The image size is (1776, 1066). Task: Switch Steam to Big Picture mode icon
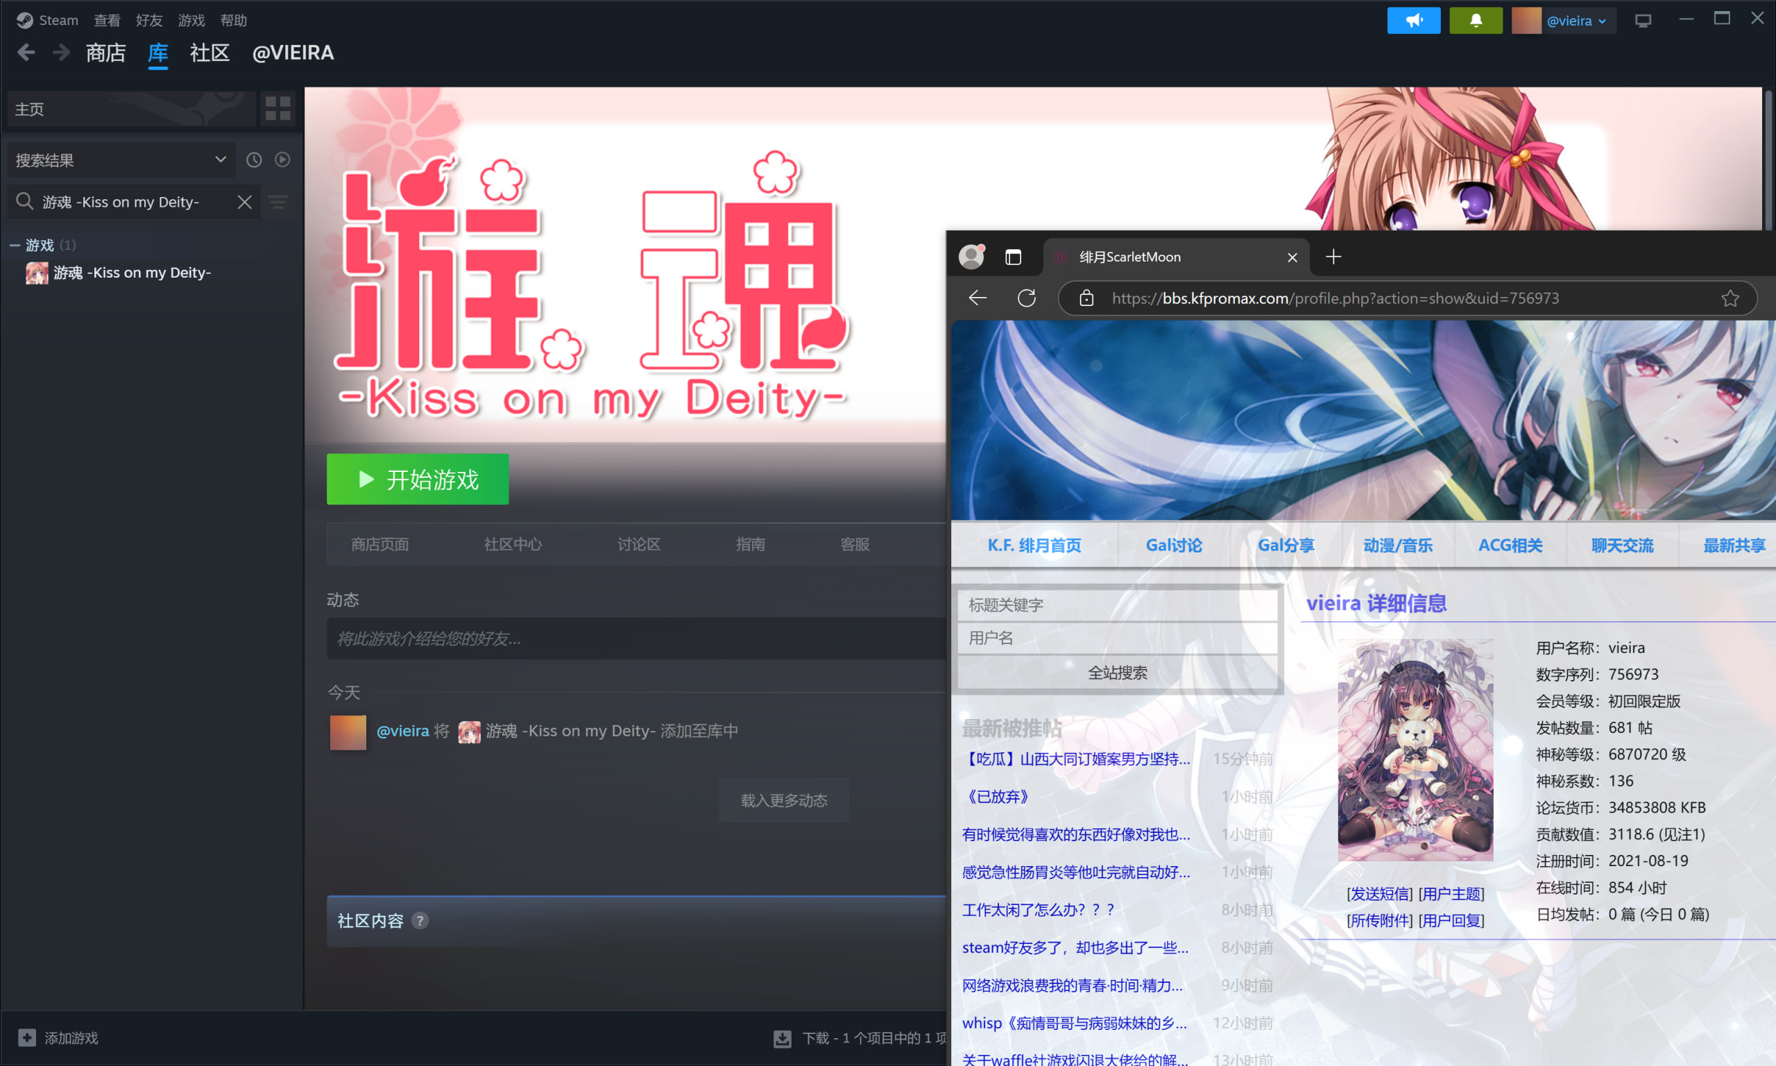coord(1643,20)
